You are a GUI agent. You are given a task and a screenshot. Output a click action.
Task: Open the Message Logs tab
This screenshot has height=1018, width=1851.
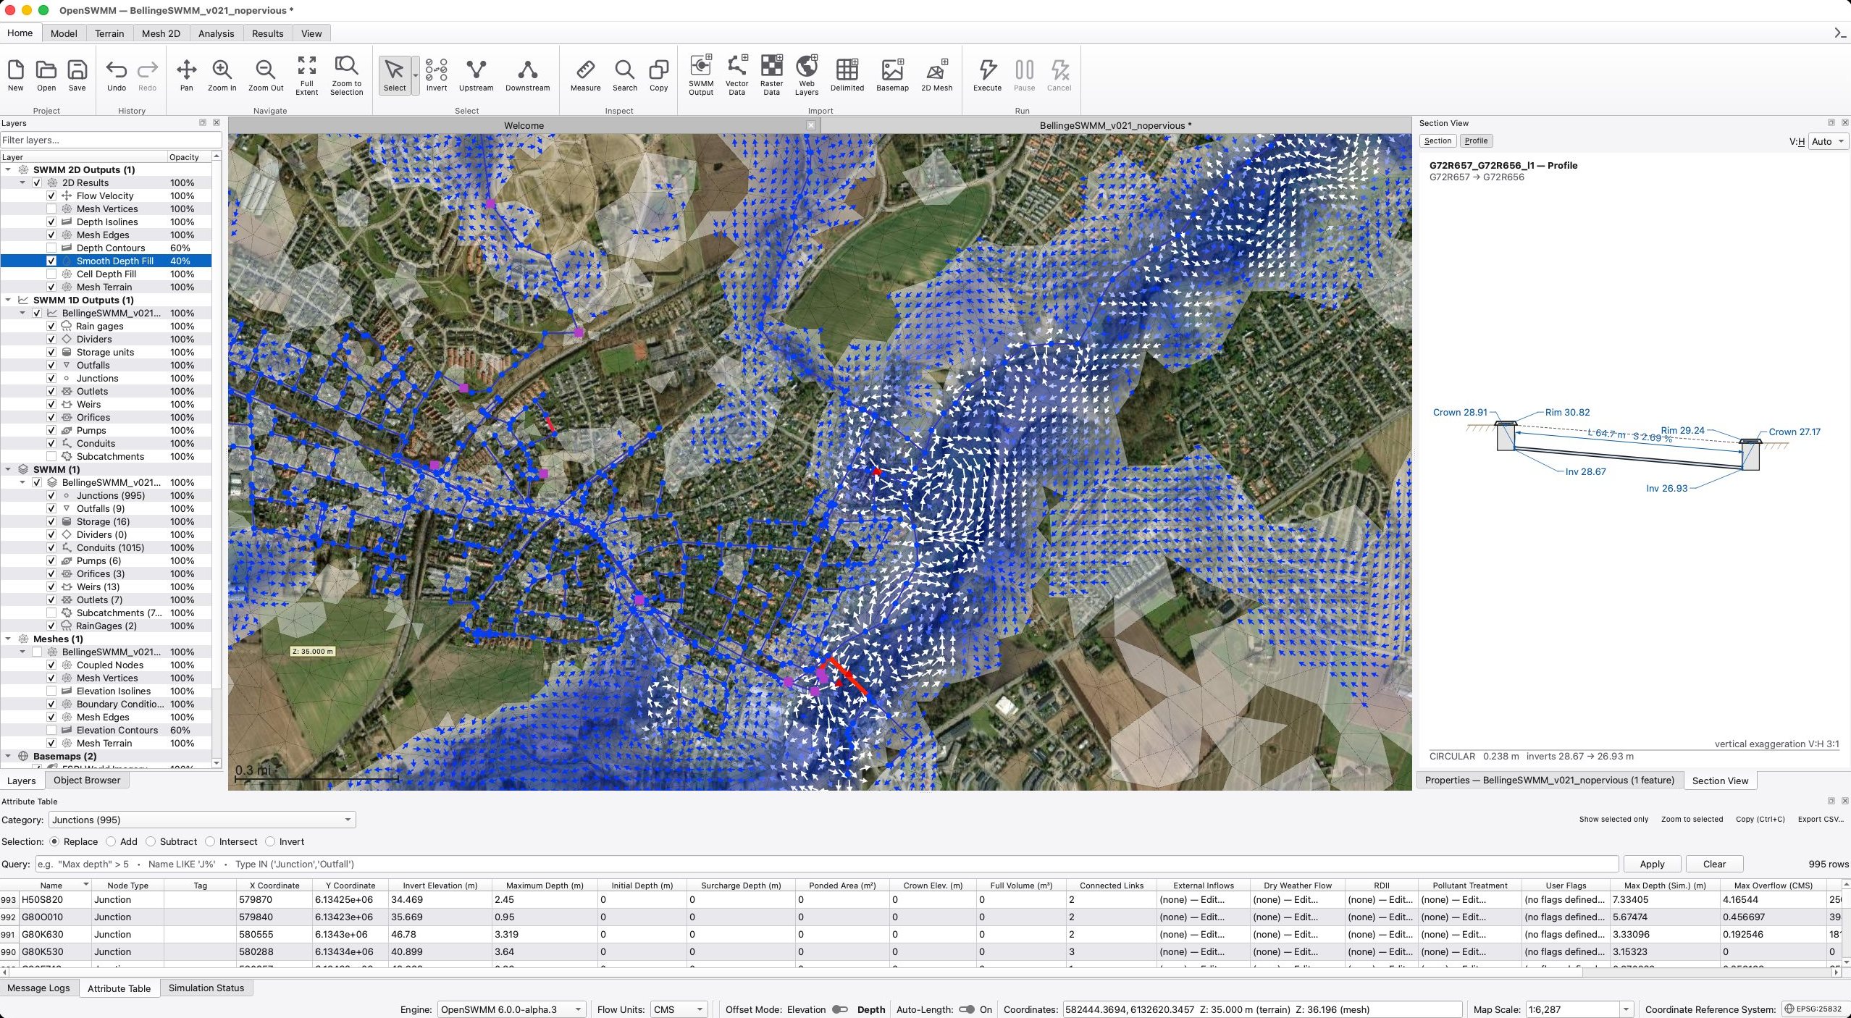coord(38,988)
